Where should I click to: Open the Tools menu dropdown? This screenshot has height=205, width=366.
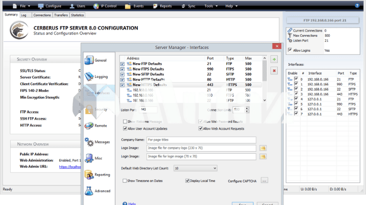tap(211, 6)
